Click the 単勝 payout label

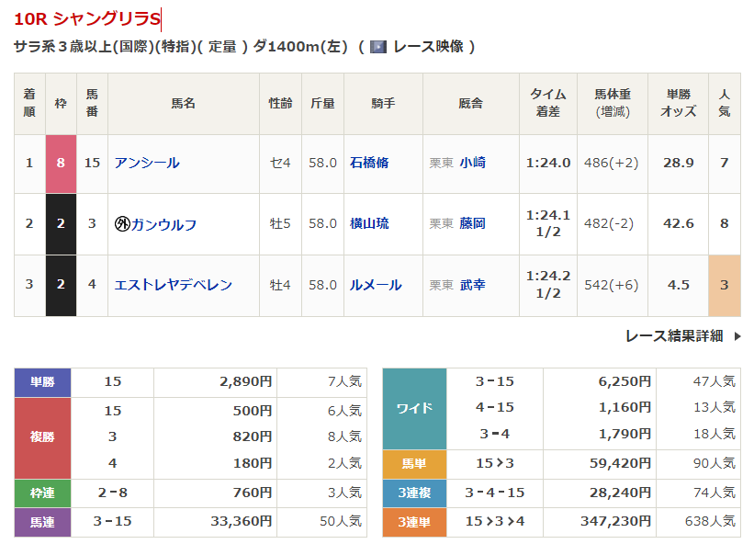[42, 382]
